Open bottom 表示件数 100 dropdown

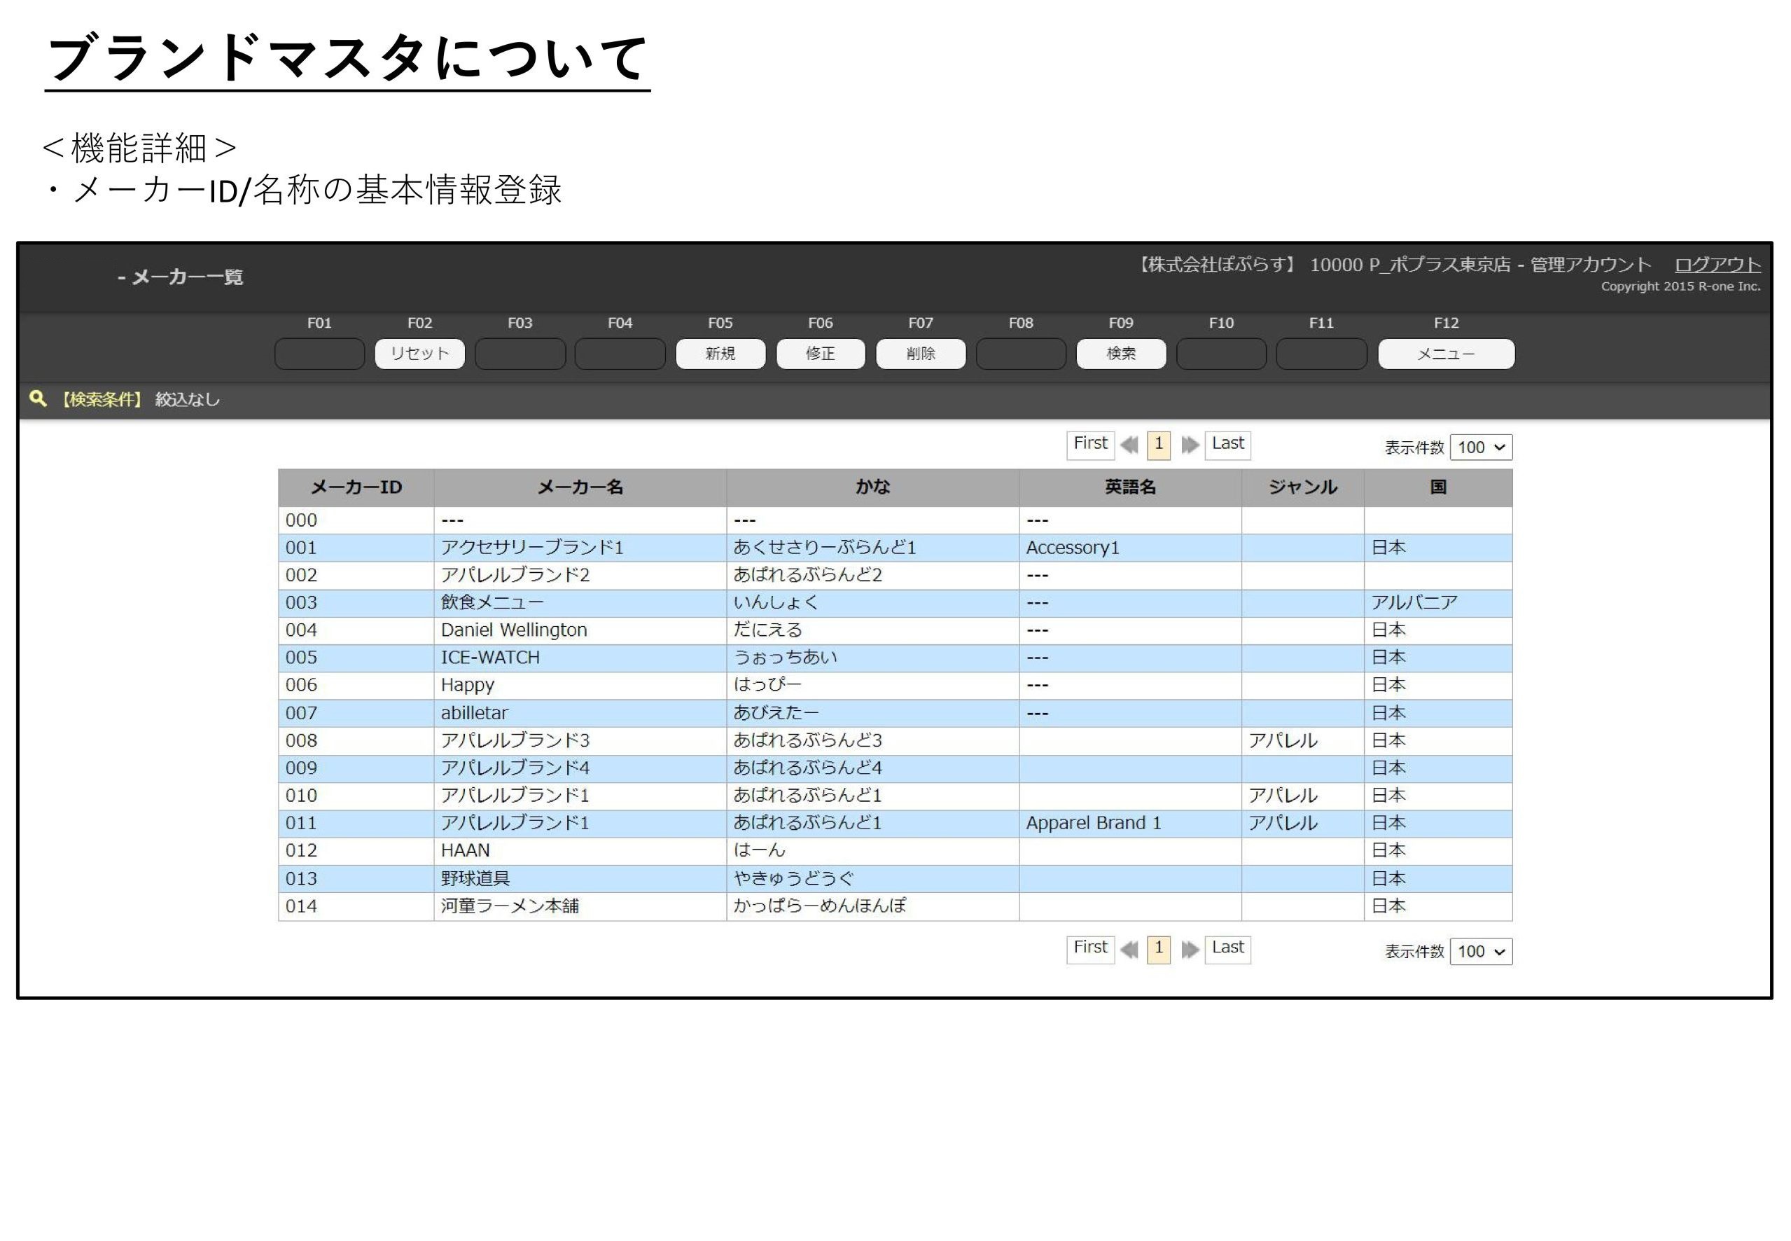[1480, 951]
